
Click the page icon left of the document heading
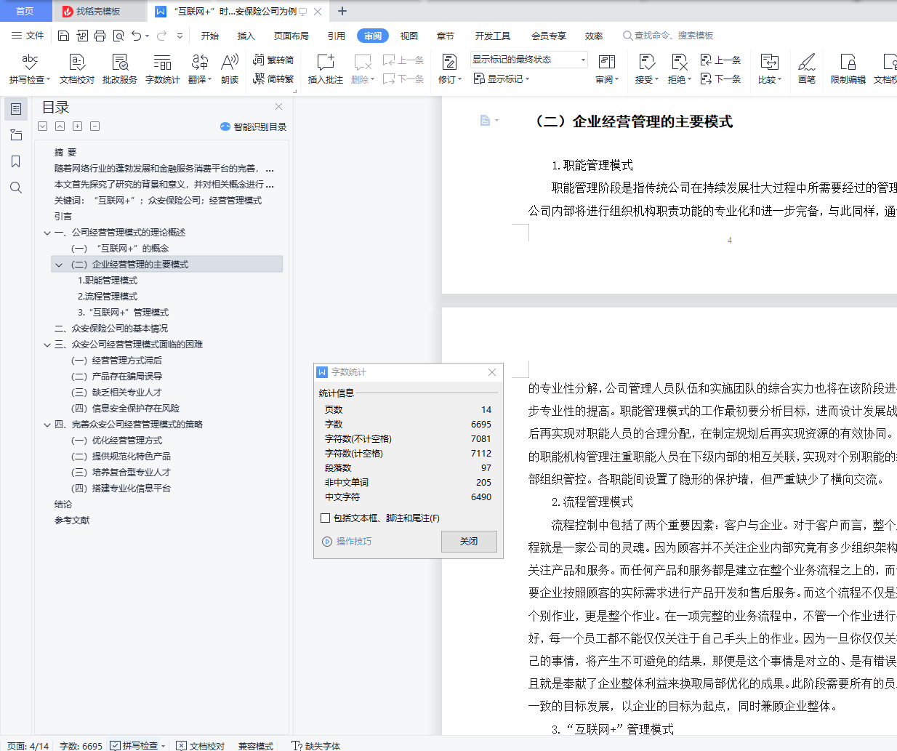point(486,121)
